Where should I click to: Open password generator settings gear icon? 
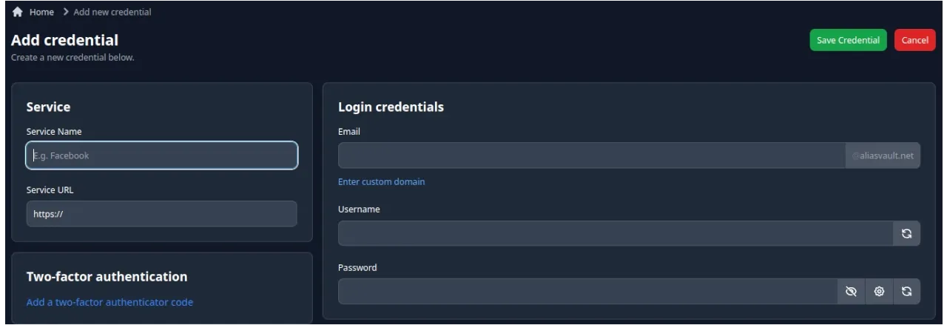point(879,292)
